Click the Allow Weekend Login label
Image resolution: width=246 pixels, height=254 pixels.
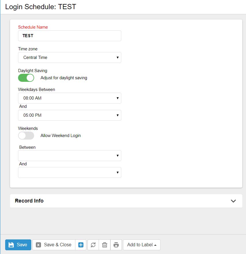tap(61, 136)
